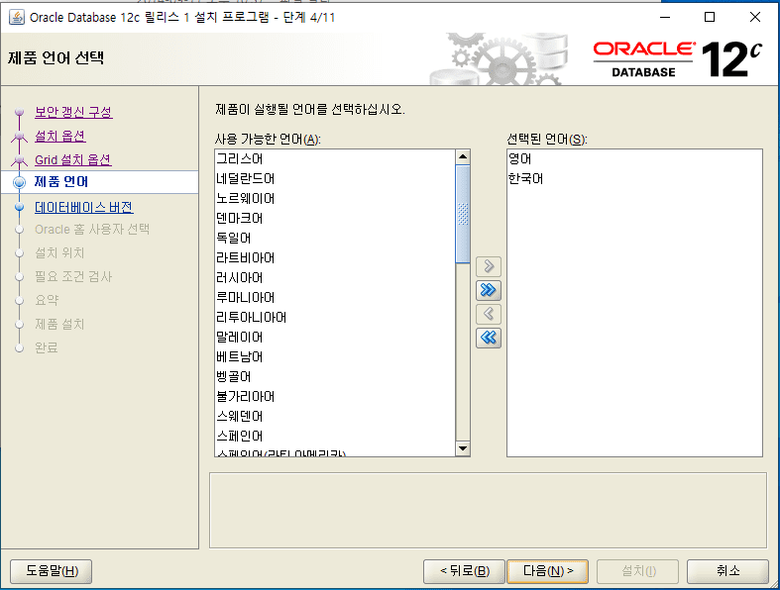Select 한국어 in selected languages
Screen dimensions: 780x590
(634, 178)
